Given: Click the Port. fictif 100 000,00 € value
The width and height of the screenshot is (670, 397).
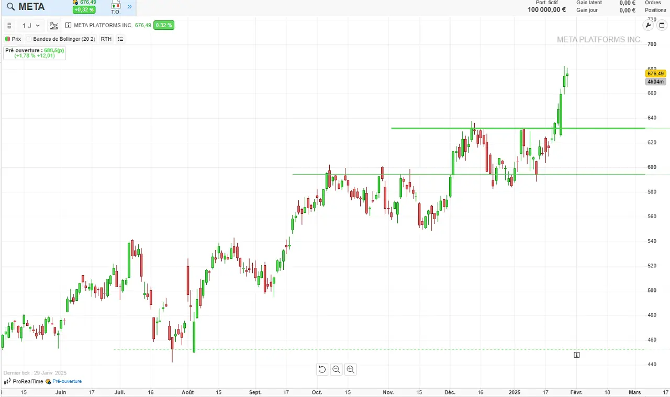Looking at the screenshot, I should coord(546,10).
